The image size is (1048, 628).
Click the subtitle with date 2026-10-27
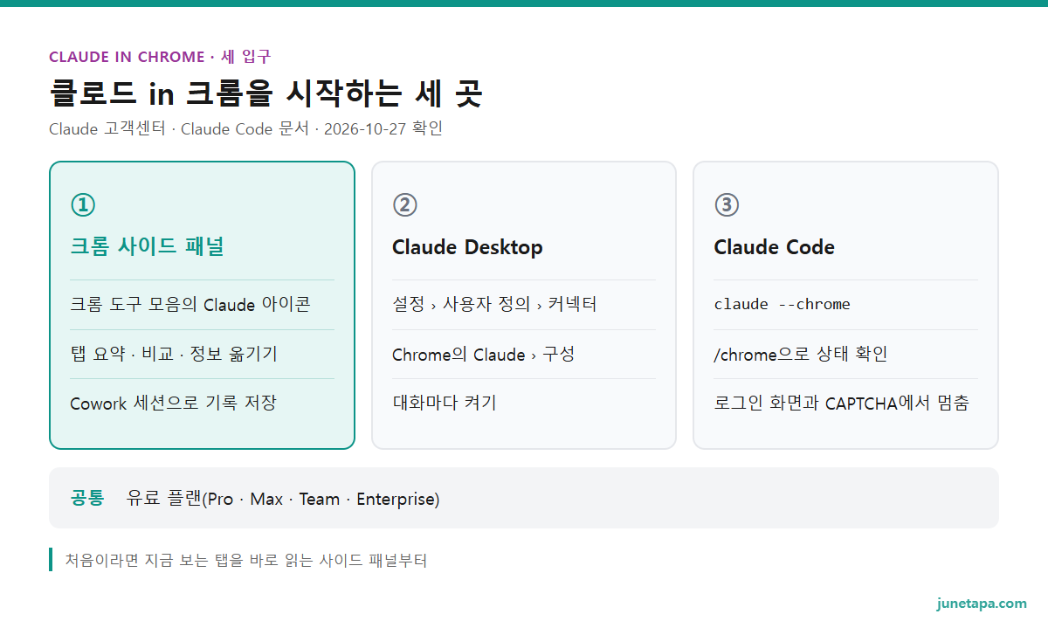(246, 128)
